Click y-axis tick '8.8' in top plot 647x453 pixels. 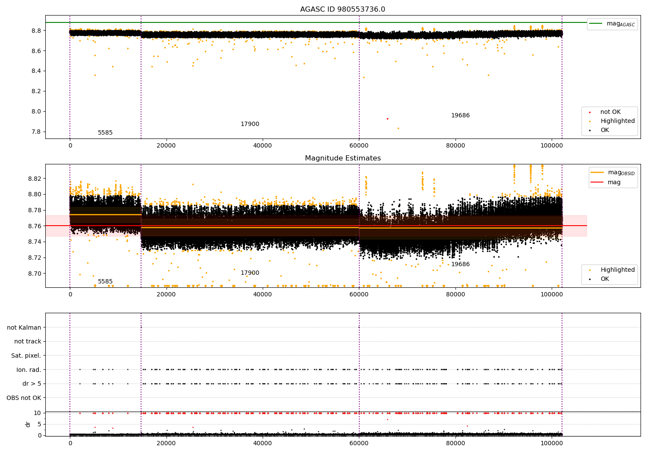(36, 31)
